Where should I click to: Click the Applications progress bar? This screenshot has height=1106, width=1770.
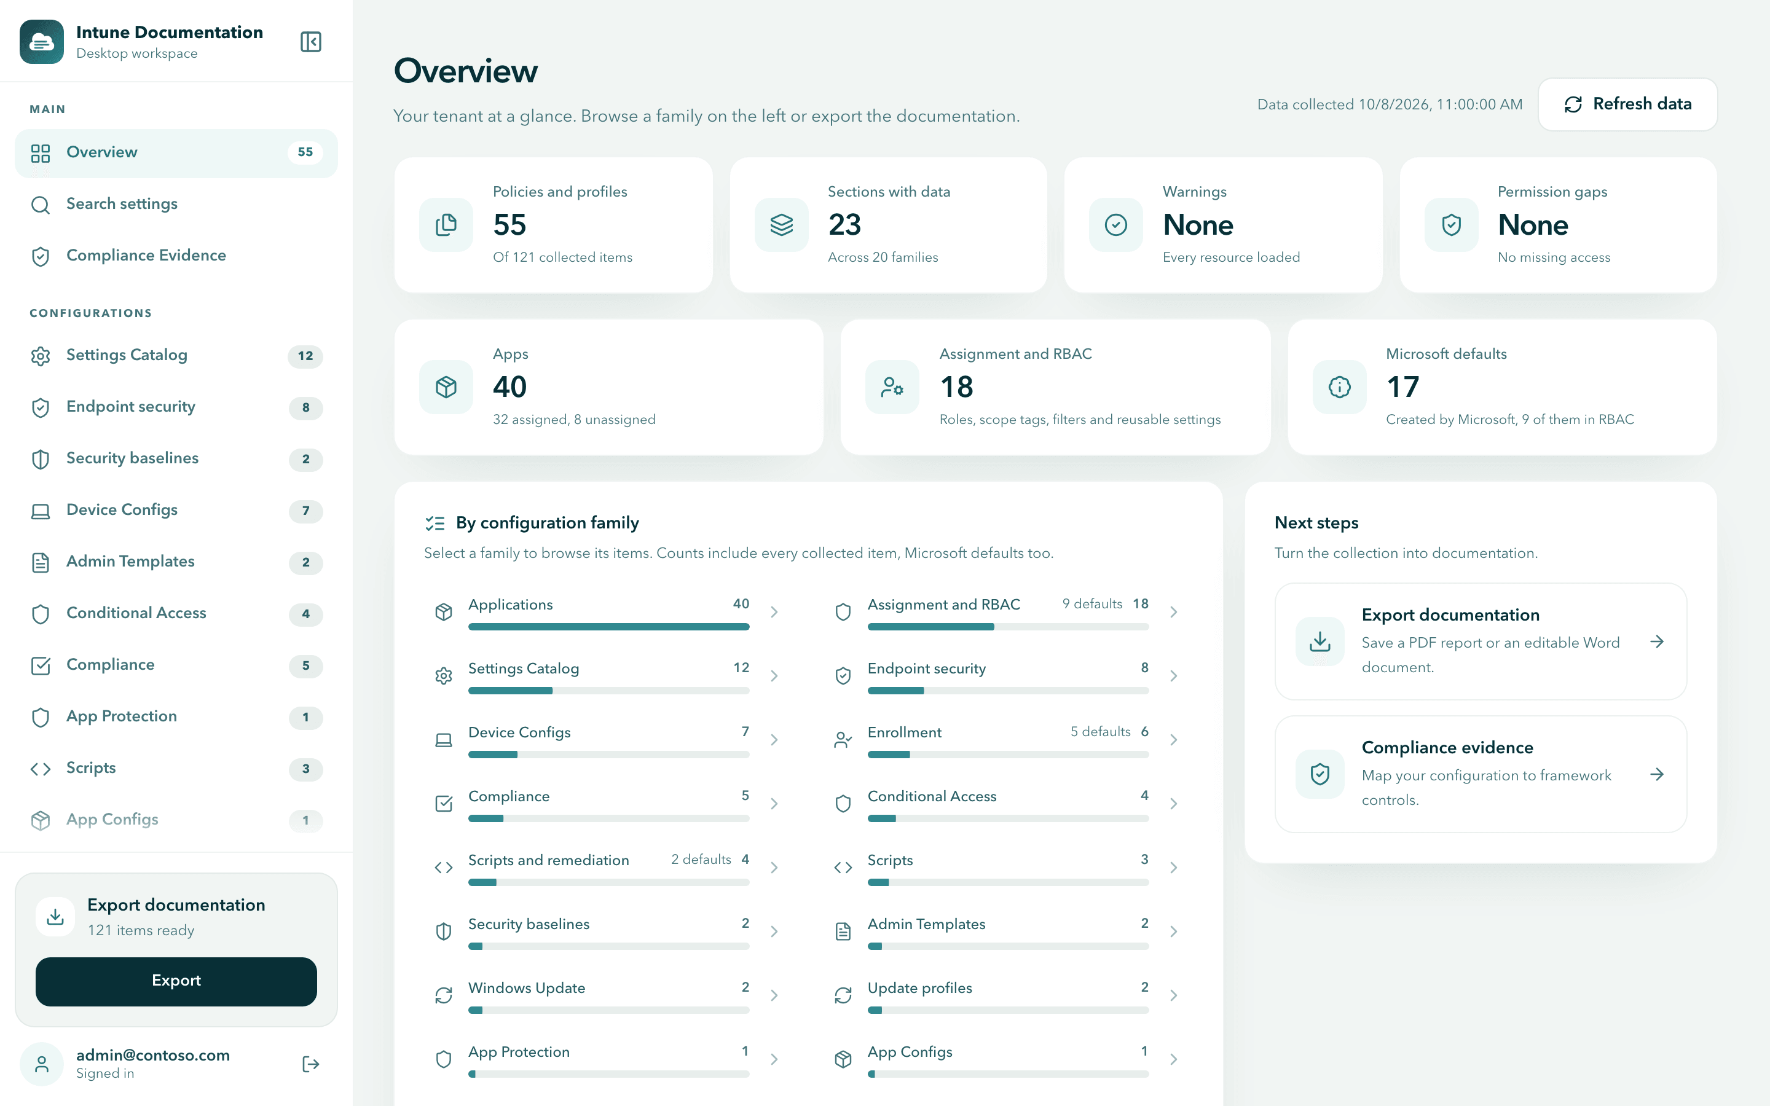[608, 627]
